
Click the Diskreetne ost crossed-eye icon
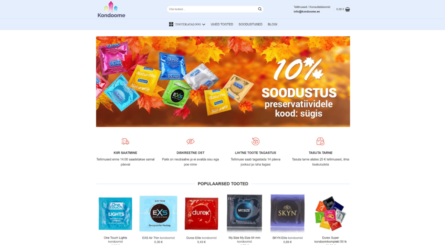191,141
